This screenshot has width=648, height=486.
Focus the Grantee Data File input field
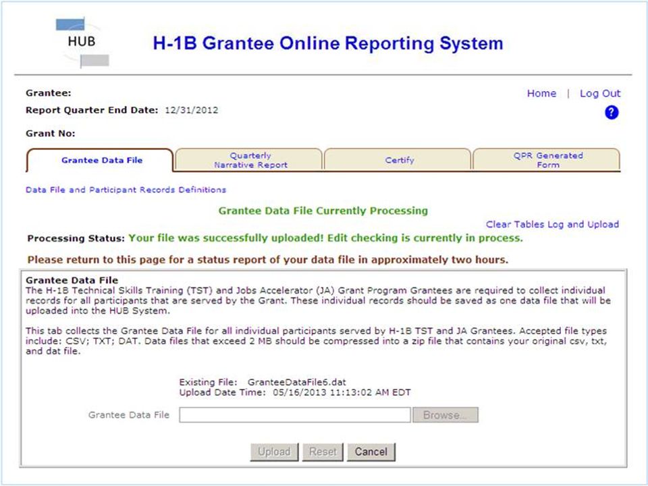pyautogui.click(x=295, y=415)
